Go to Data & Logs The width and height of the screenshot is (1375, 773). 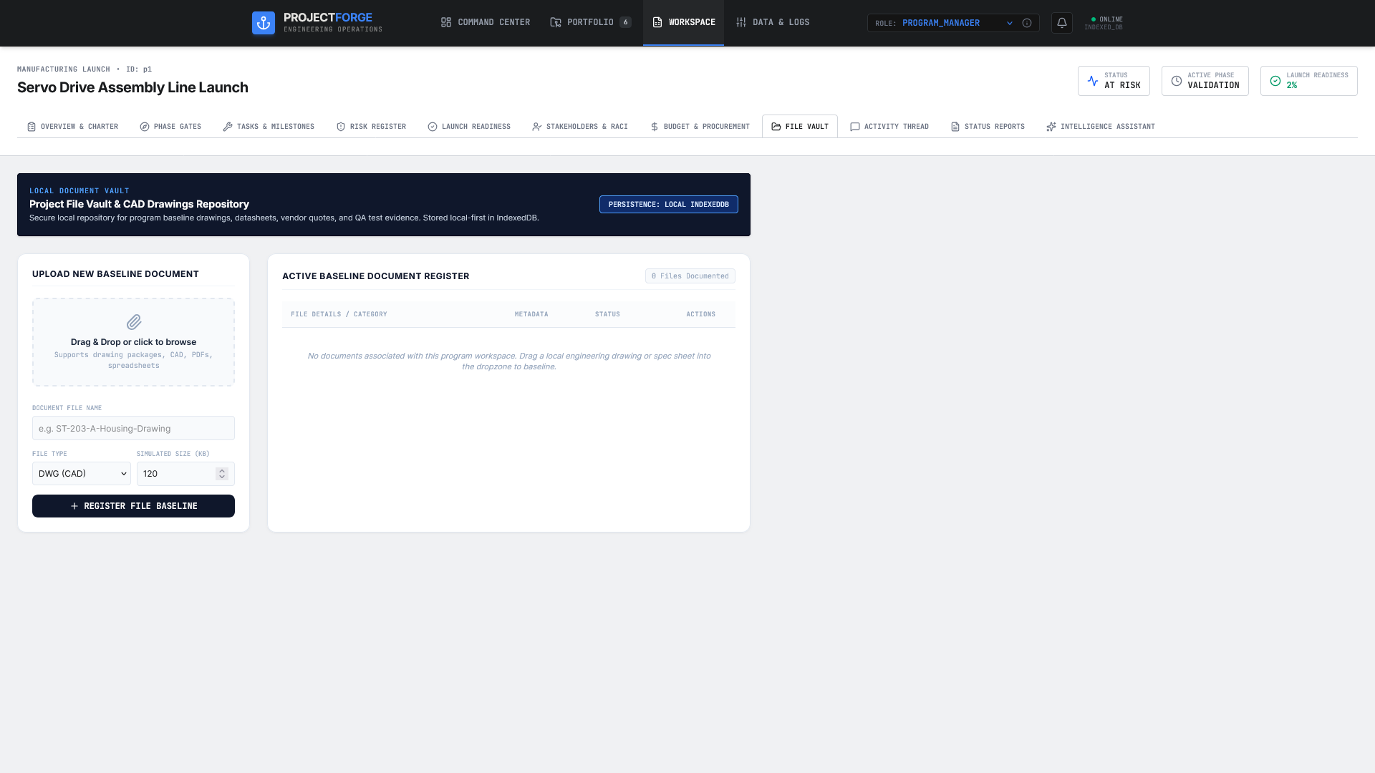[x=773, y=23]
